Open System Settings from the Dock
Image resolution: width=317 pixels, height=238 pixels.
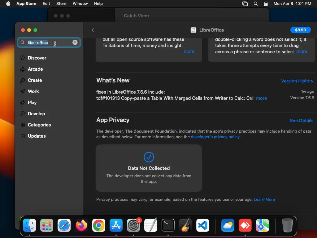tap(133, 225)
